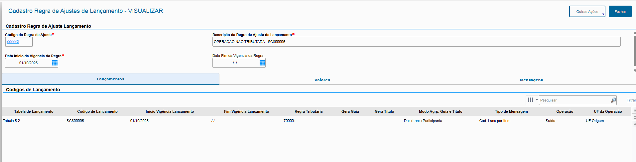Select the Lançamentos tab
The width and height of the screenshot is (636, 162).
point(110,79)
